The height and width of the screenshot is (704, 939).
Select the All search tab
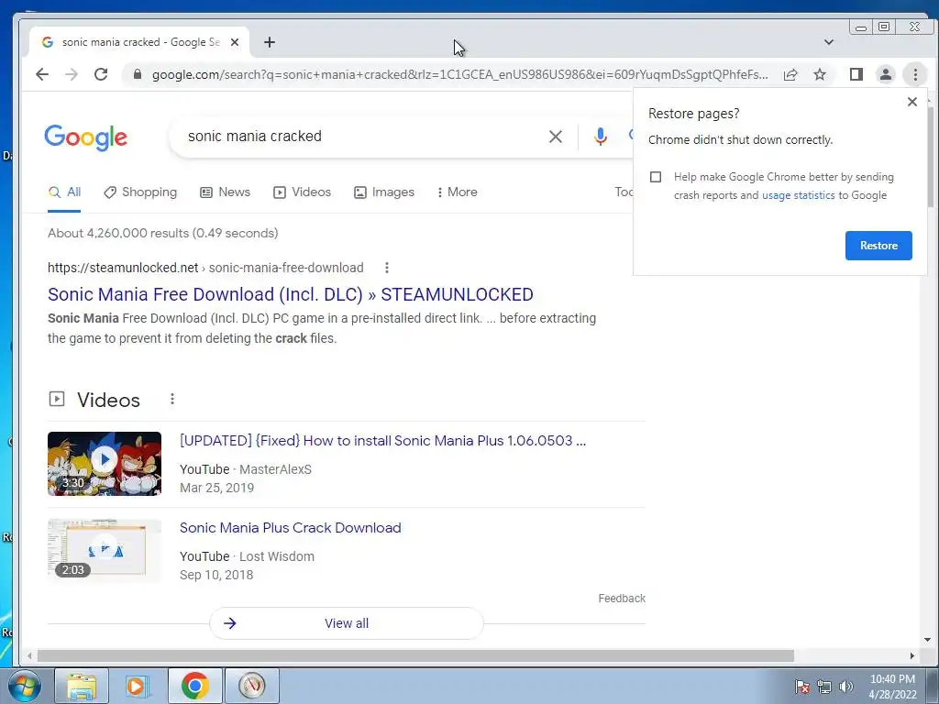coord(64,192)
